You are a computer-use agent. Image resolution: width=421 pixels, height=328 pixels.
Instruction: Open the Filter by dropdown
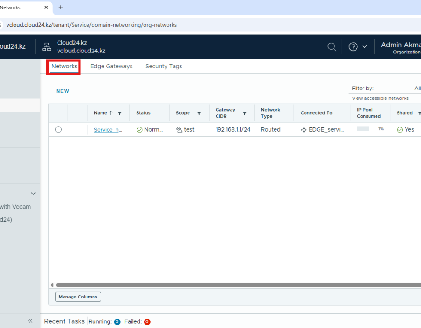(386, 89)
